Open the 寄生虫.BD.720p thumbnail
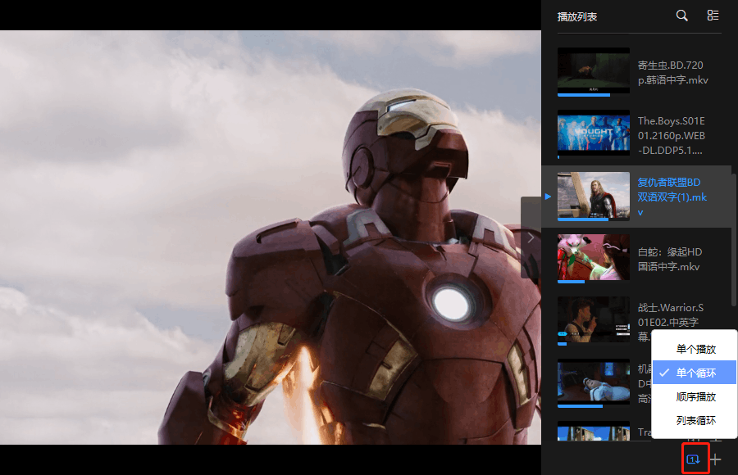Screen dimensions: 738x475 pyautogui.click(x=594, y=71)
